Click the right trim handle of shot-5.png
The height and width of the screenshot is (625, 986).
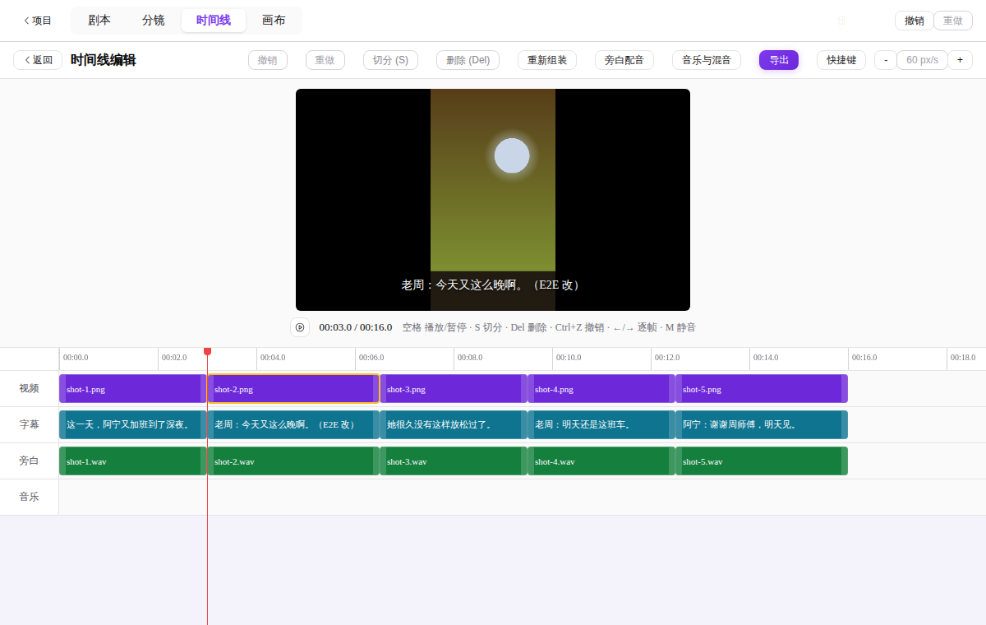coord(845,389)
